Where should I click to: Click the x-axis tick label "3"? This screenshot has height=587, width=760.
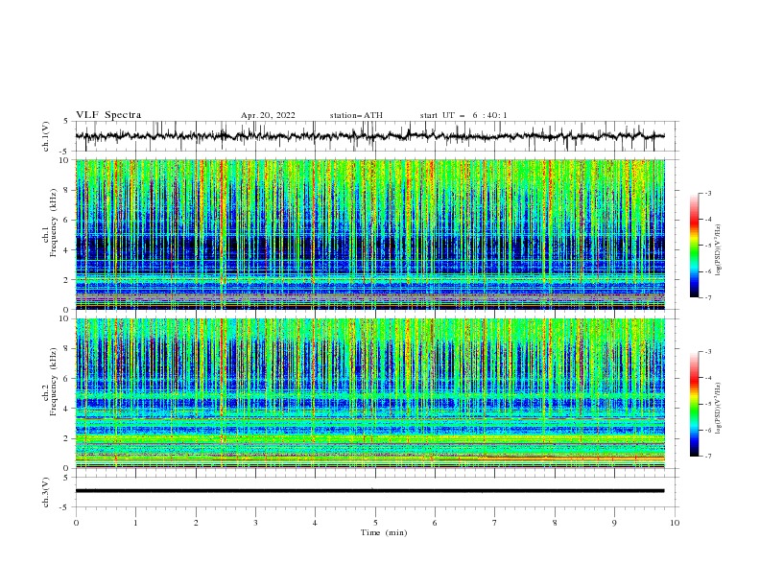click(x=255, y=523)
